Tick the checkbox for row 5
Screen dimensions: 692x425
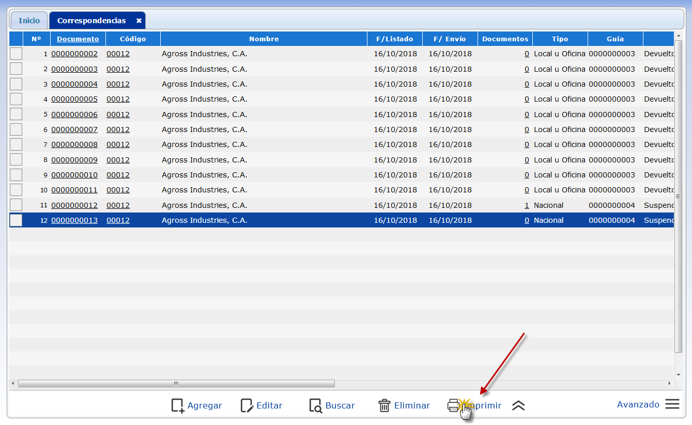click(16, 114)
